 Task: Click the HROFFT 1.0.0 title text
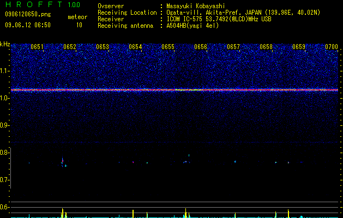(x=43, y=4)
